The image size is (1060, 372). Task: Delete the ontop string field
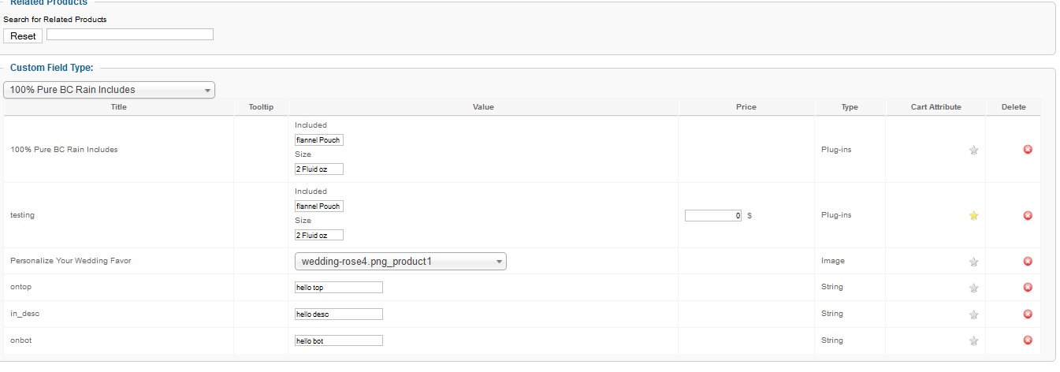pyautogui.click(x=1028, y=288)
